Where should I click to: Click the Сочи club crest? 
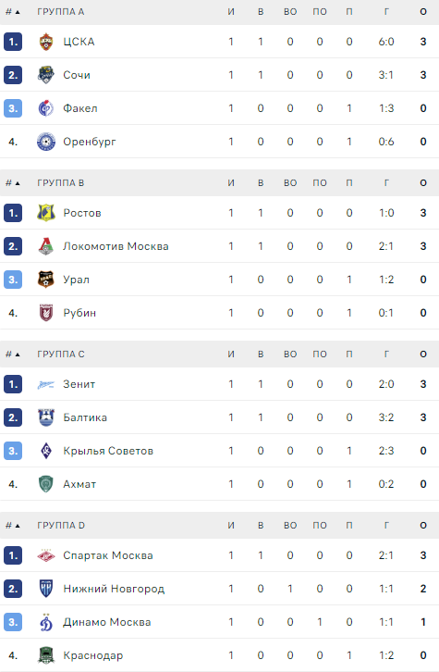point(46,75)
